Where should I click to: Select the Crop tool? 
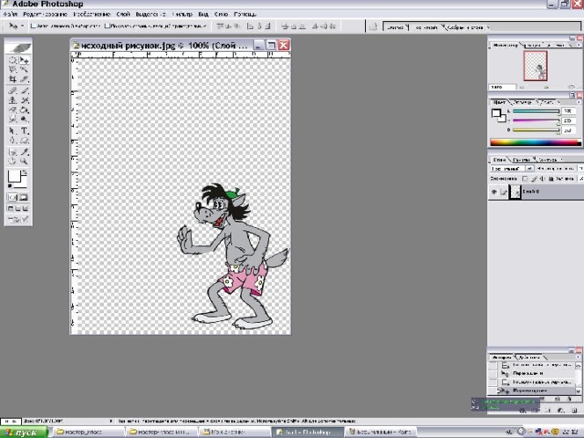point(13,79)
